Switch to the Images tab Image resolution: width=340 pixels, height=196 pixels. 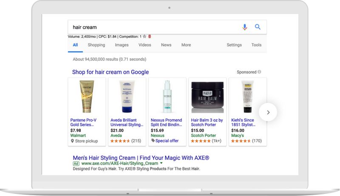(x=122, y=45)
